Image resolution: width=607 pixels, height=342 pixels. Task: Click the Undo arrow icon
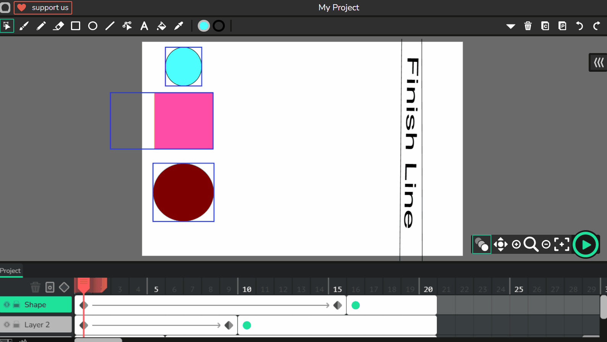(580, 26)
